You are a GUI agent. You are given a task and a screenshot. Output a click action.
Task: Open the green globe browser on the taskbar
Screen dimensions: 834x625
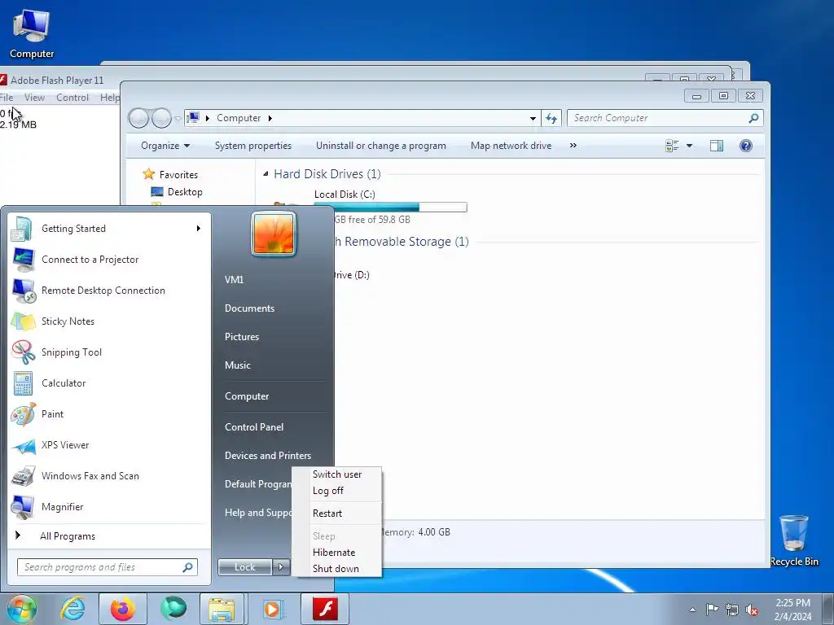173,609
